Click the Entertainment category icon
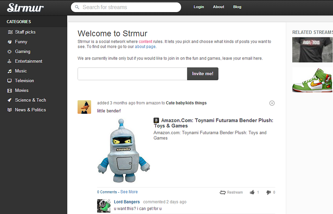 [x=10, y=61]
